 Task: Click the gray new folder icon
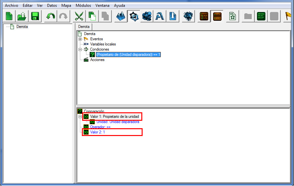coord(248,16)
